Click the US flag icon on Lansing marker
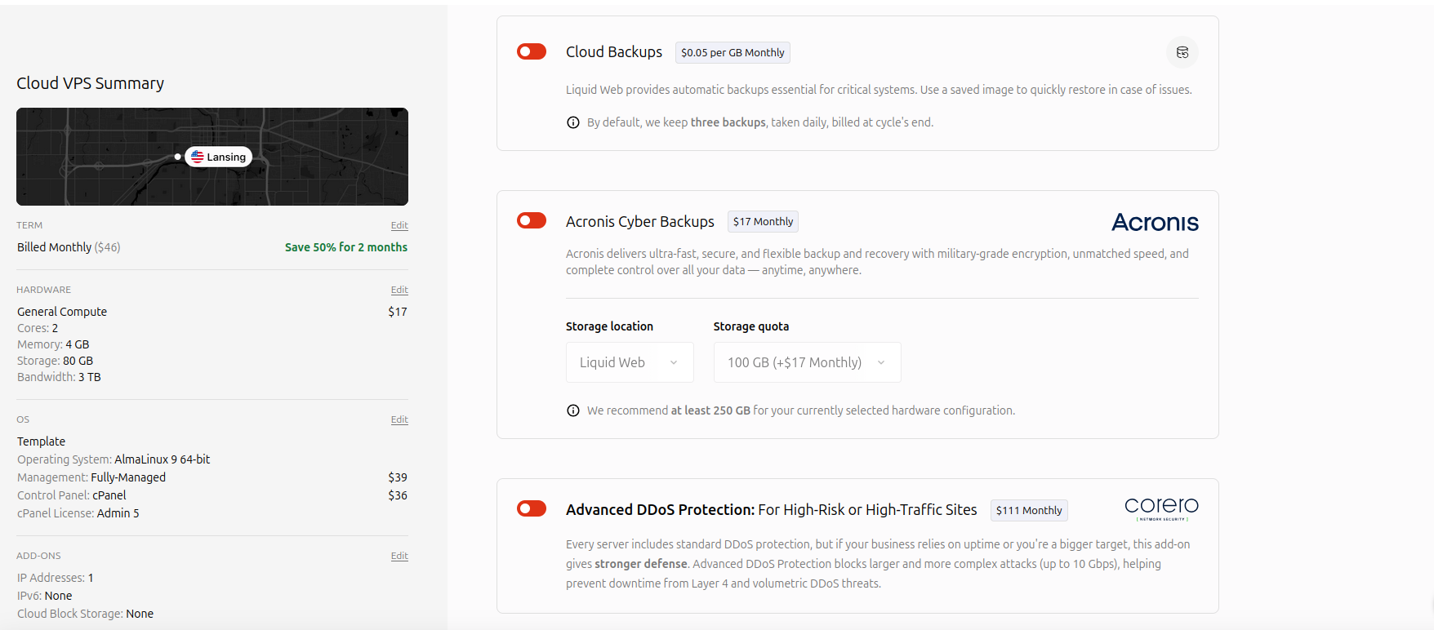The height and width of the screenshot is (630, 1434). tap(198, 157)
